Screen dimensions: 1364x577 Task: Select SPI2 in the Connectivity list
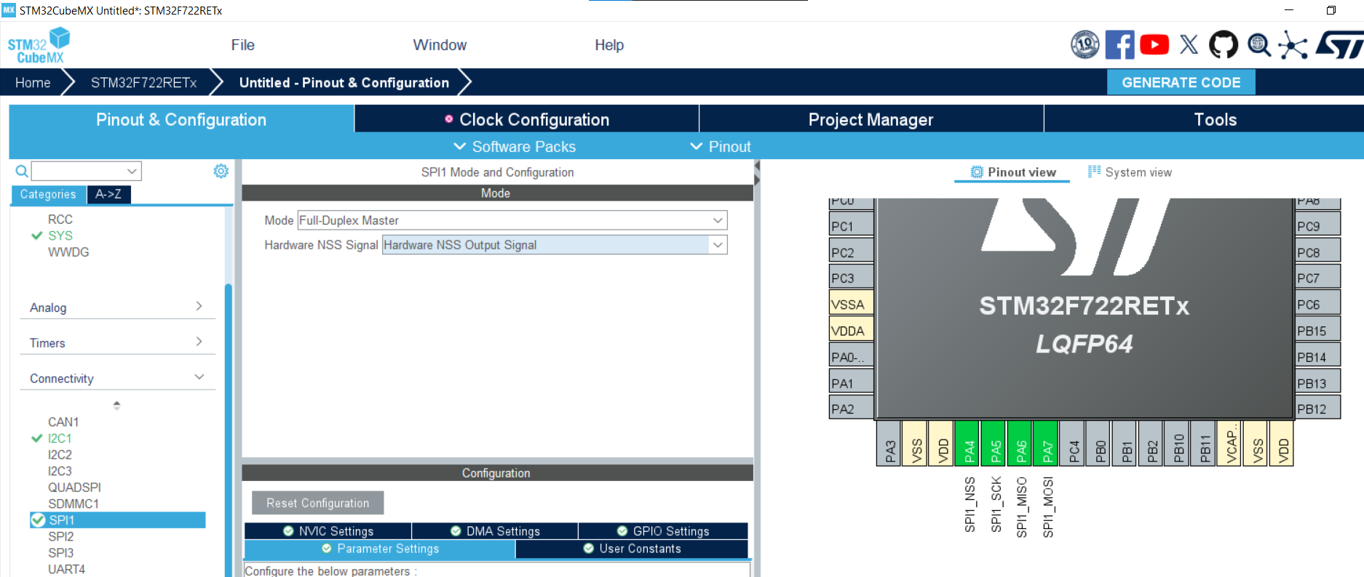point(60,536)
